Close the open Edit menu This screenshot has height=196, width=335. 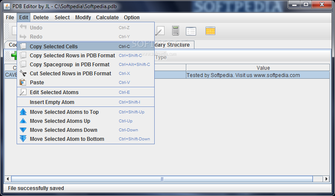click(24, 17)
